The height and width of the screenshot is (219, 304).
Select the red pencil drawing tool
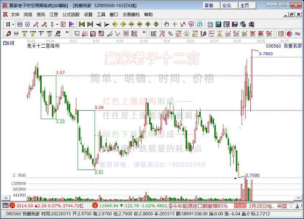pyautogui.click(x=8, y=34)
